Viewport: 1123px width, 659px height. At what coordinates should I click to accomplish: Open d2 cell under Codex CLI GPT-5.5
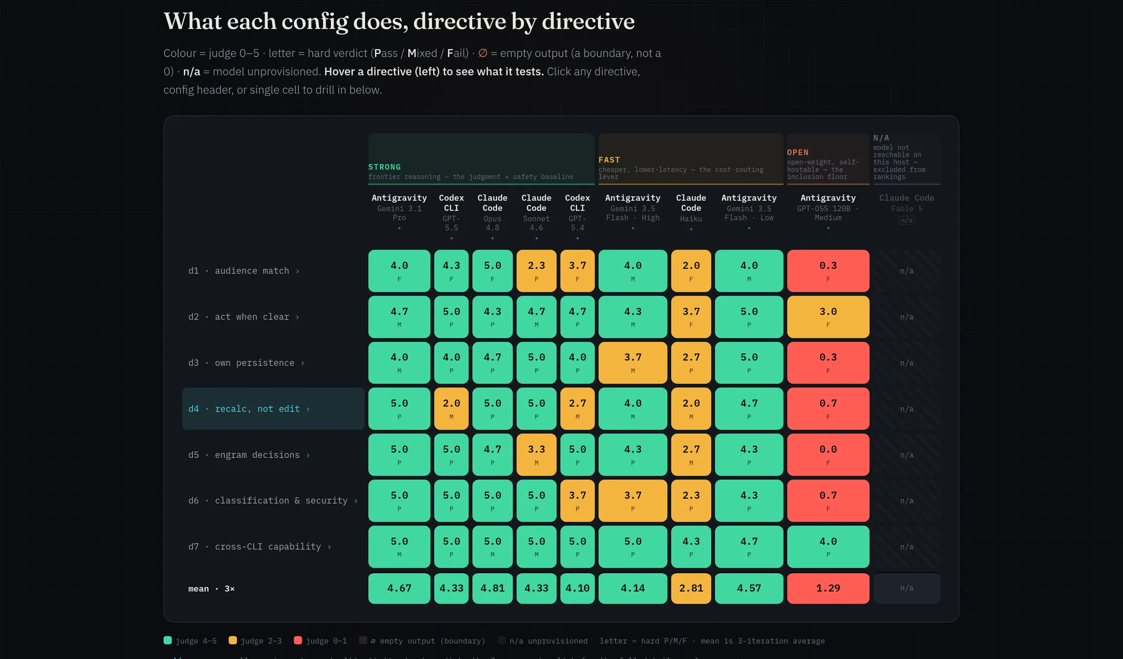point(451,317)
